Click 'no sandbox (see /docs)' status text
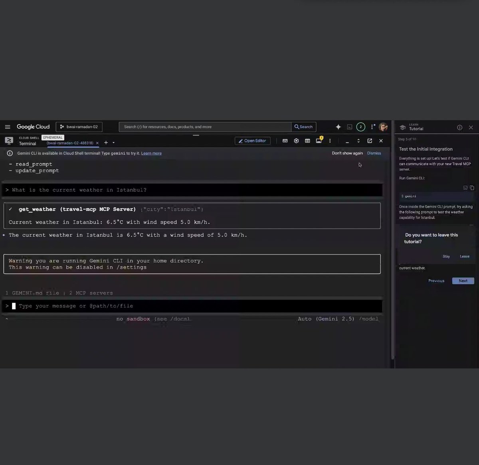 click(153, 319)
